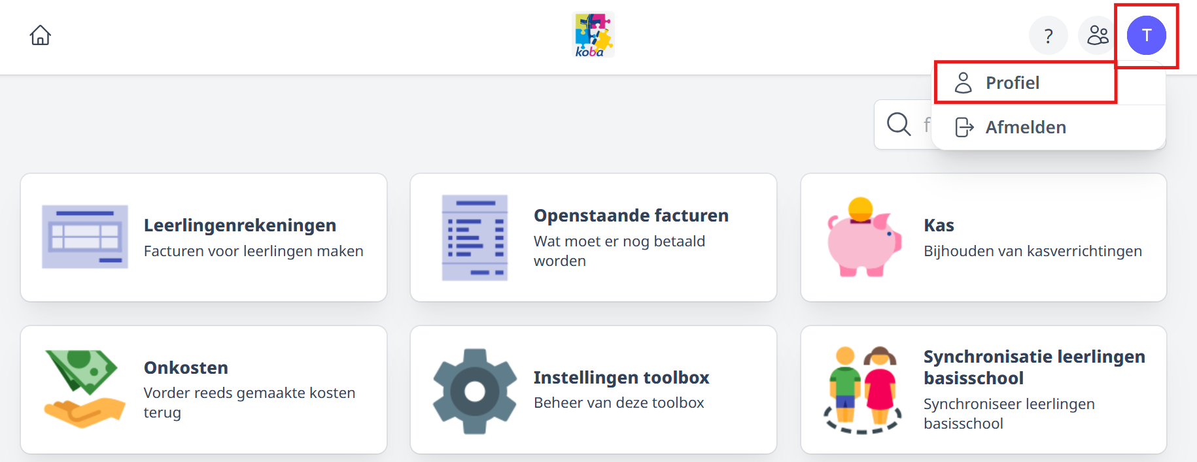Screen dimensions: 1197x462
Task: Open the Openstaande facturen tile
Action: point(593,237)
